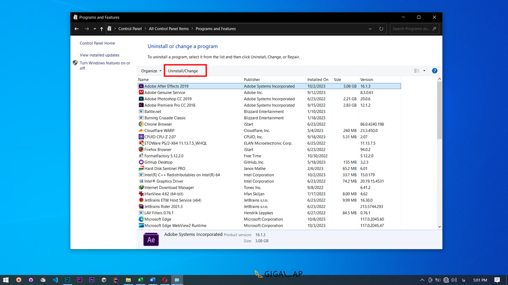Select Cloudflare WARP entry

159,131
